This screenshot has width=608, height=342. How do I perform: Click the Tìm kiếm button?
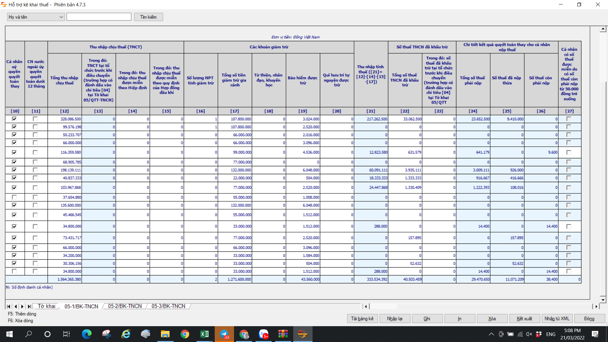click(148, 17)
